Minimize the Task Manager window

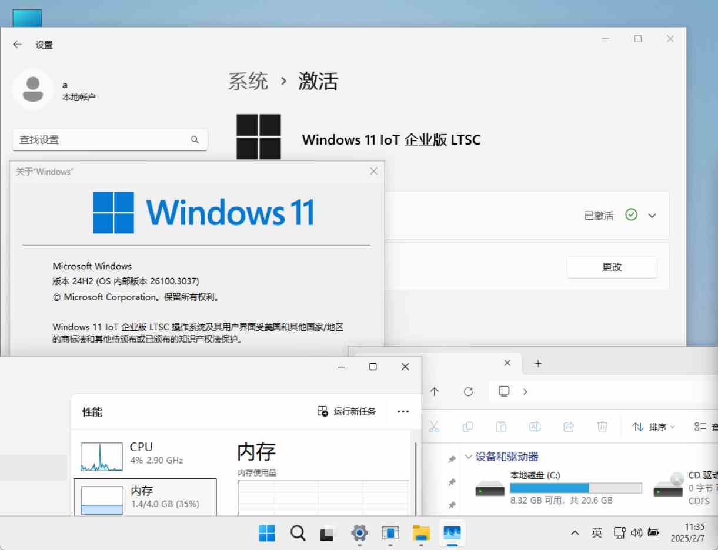[x=341, y=367]
